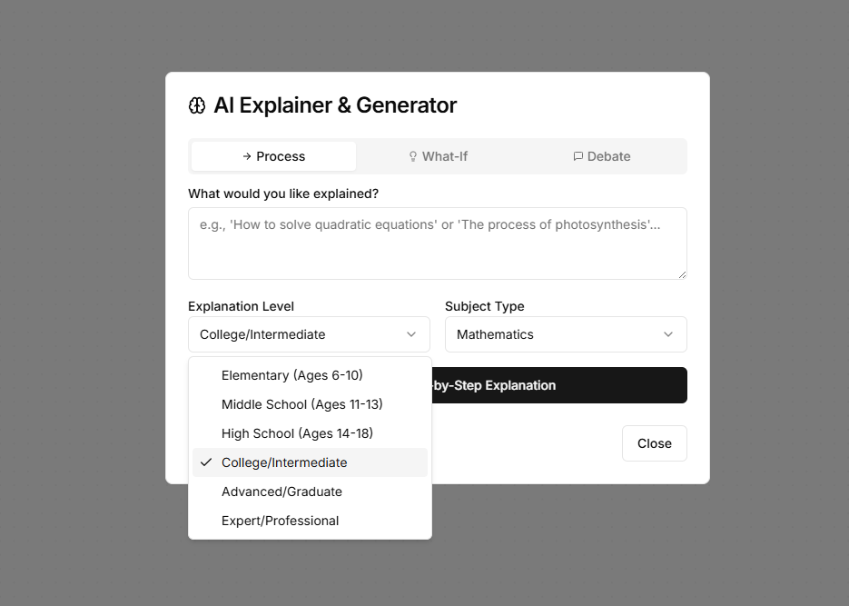
Task: Open the What-If tab
Action: [x=439, y=156]
